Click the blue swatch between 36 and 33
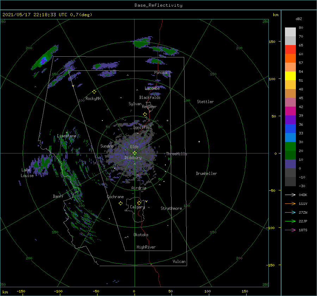 pyautogui.click(x=290, y=129)
